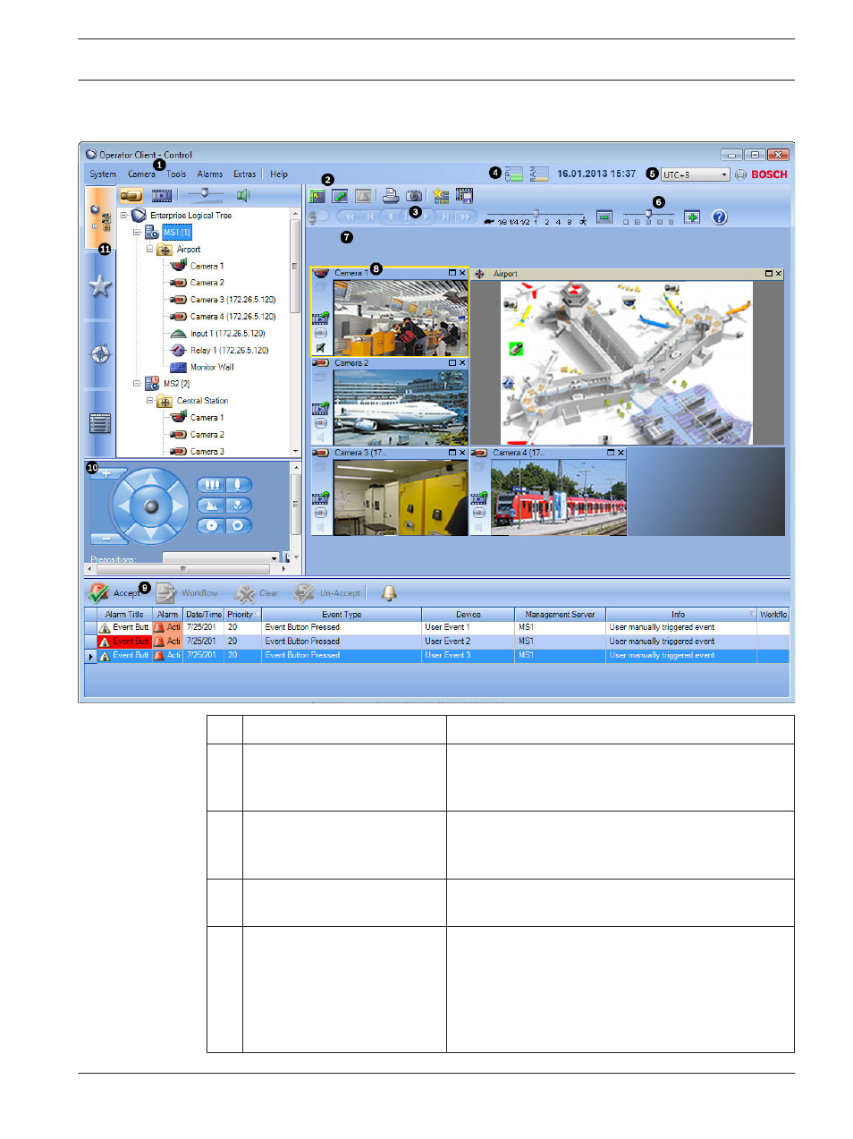Click the green plus icon right of the pane pattern slider
The height and width of the screenshot is (1139, 853).
692,217
